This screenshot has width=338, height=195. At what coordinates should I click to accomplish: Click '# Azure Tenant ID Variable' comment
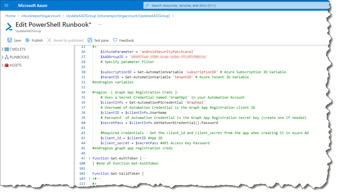pos(222,77)
